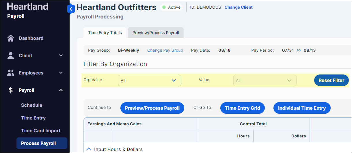Image resolution: width=352 pixels, height=153 pixels.
Task: Click the Employees people icon
Action: coord(11,73)
